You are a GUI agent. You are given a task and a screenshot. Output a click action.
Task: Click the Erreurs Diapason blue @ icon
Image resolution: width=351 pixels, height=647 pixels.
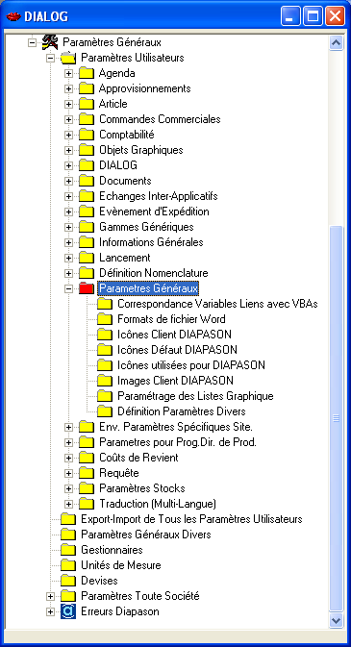pyautogui.click(x=68, y=611)
